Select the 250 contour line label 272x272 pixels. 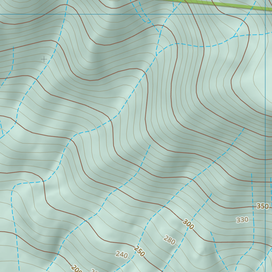[139, 251]
